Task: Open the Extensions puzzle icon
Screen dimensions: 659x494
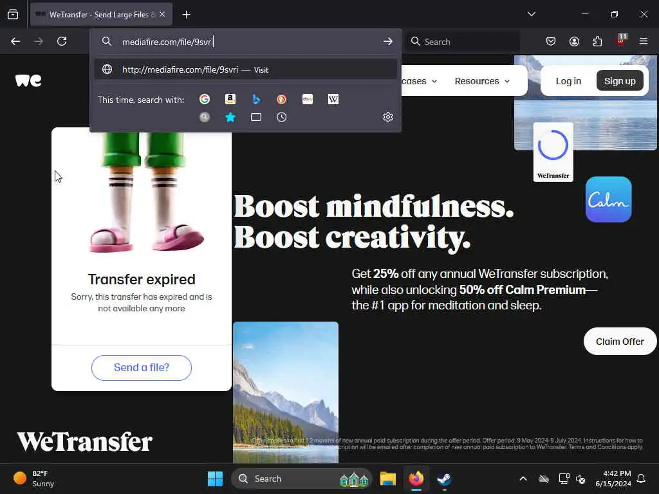Action: [597, 41]
